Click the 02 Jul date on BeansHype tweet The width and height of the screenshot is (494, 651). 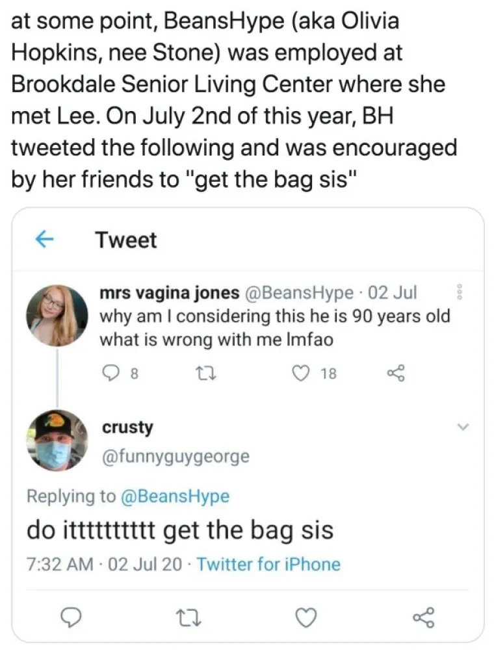click(392, 294)
